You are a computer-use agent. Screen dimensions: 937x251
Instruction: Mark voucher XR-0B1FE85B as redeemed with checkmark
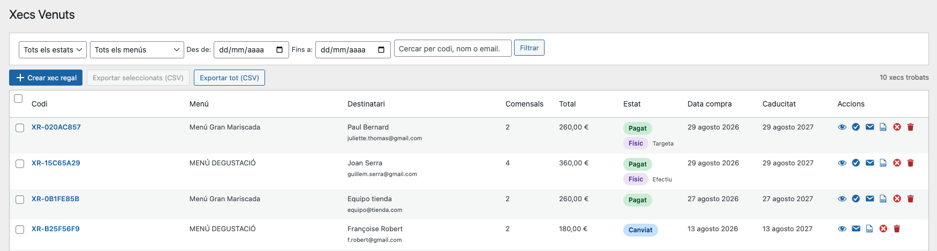[856, 199]
